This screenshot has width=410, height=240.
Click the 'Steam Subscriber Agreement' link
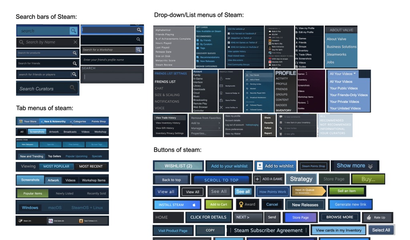(268, 230)
